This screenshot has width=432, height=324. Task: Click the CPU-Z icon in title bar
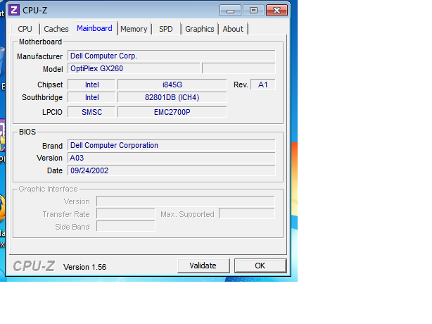[x=14, y=10]
